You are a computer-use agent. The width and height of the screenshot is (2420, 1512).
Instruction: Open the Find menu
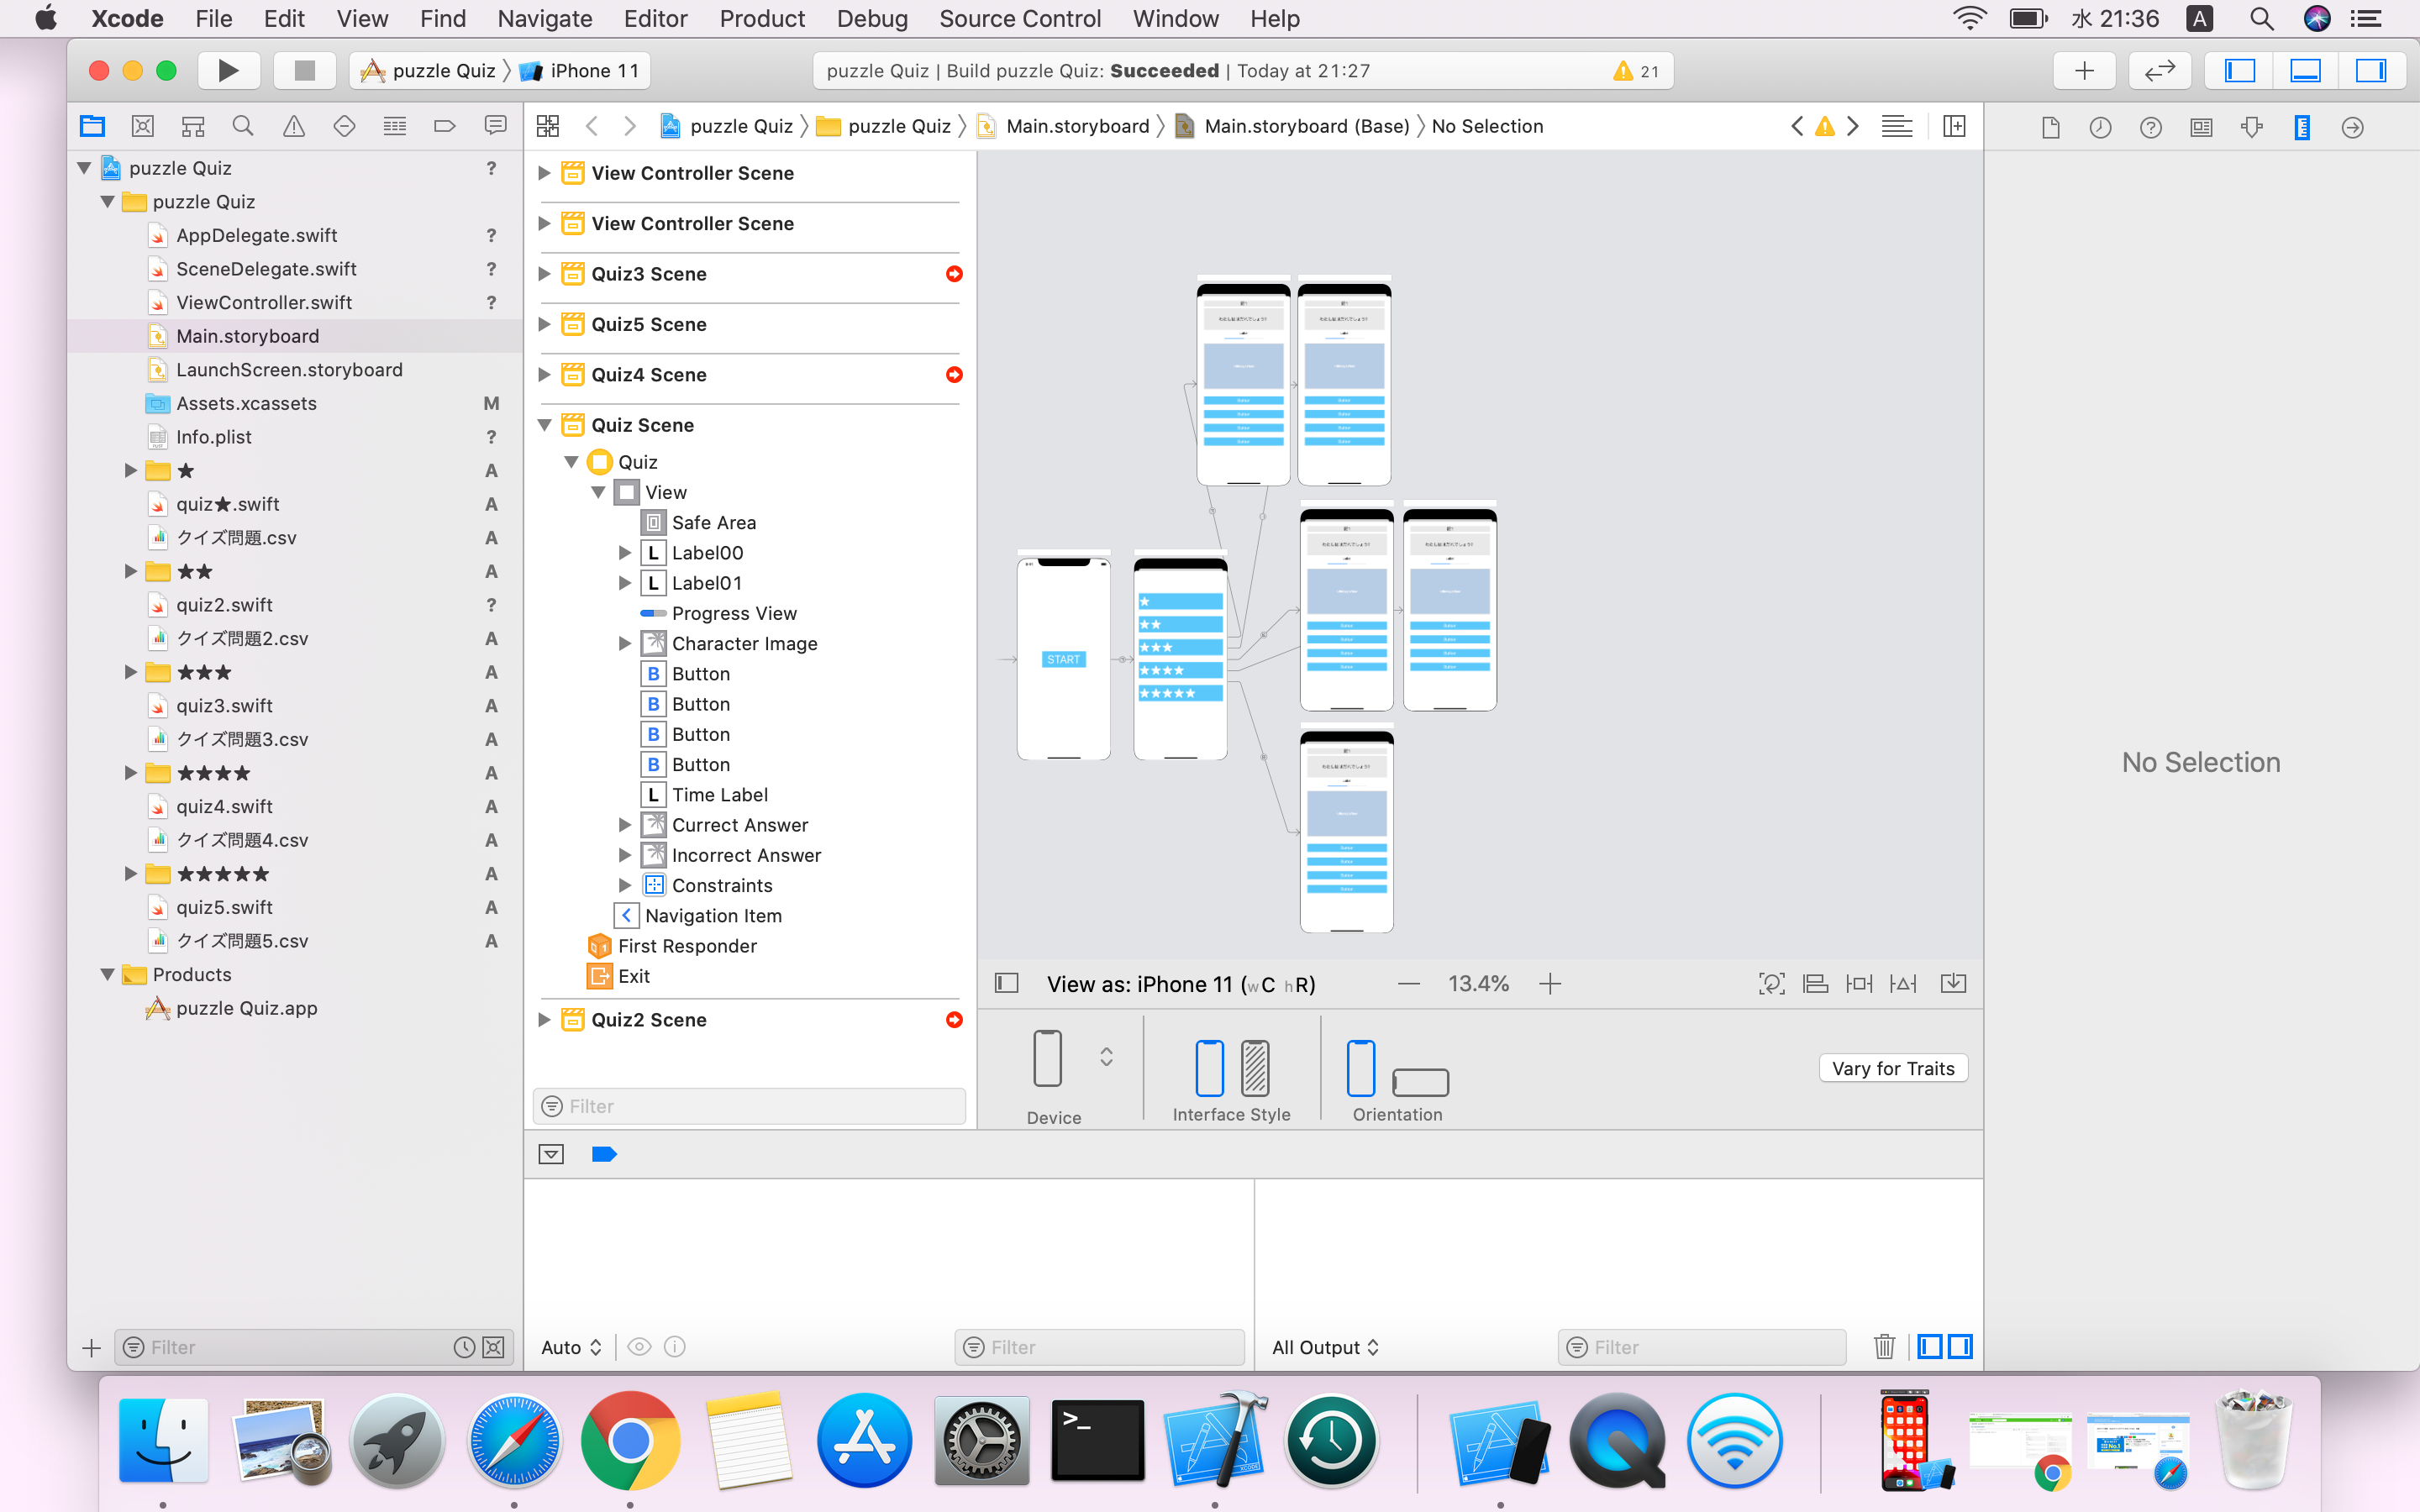[443, 19]
